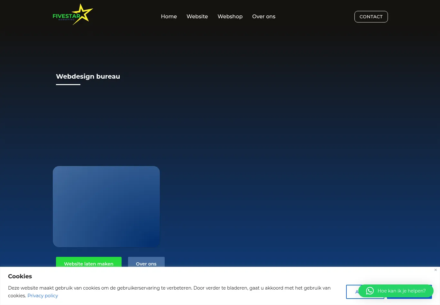Image resolution: width=440 pixels, height=305 pixels.
Task: Close the cookie banner with the X
Action: pos(435,270)
